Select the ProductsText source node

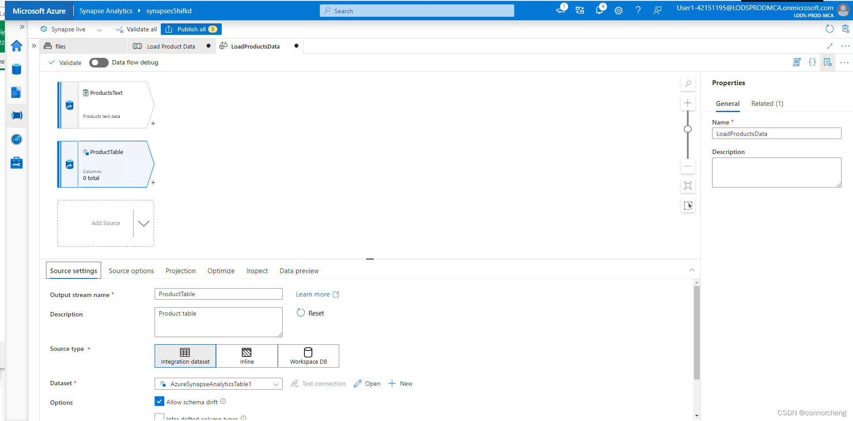(106, 105)
